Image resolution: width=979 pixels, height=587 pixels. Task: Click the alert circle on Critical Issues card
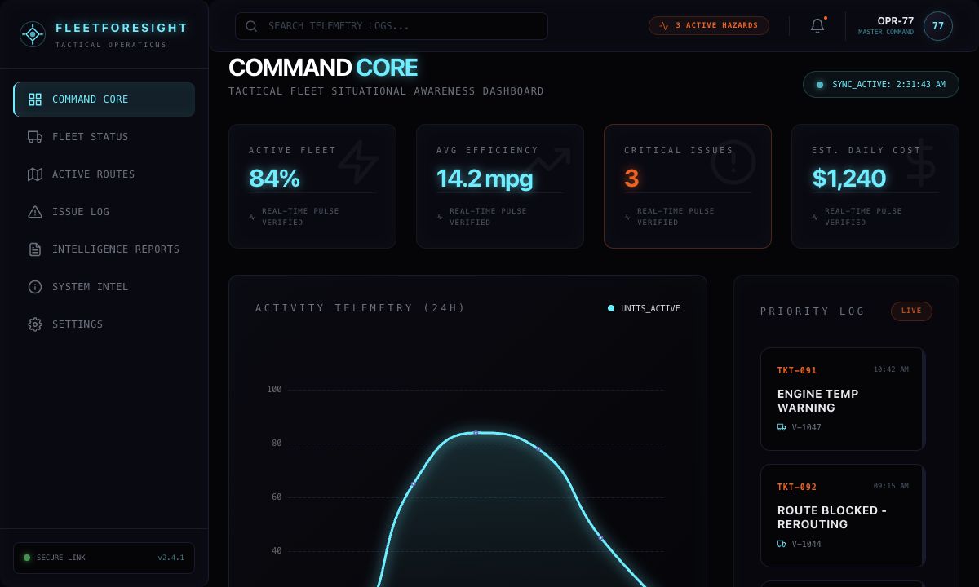(x=733, y=162)
